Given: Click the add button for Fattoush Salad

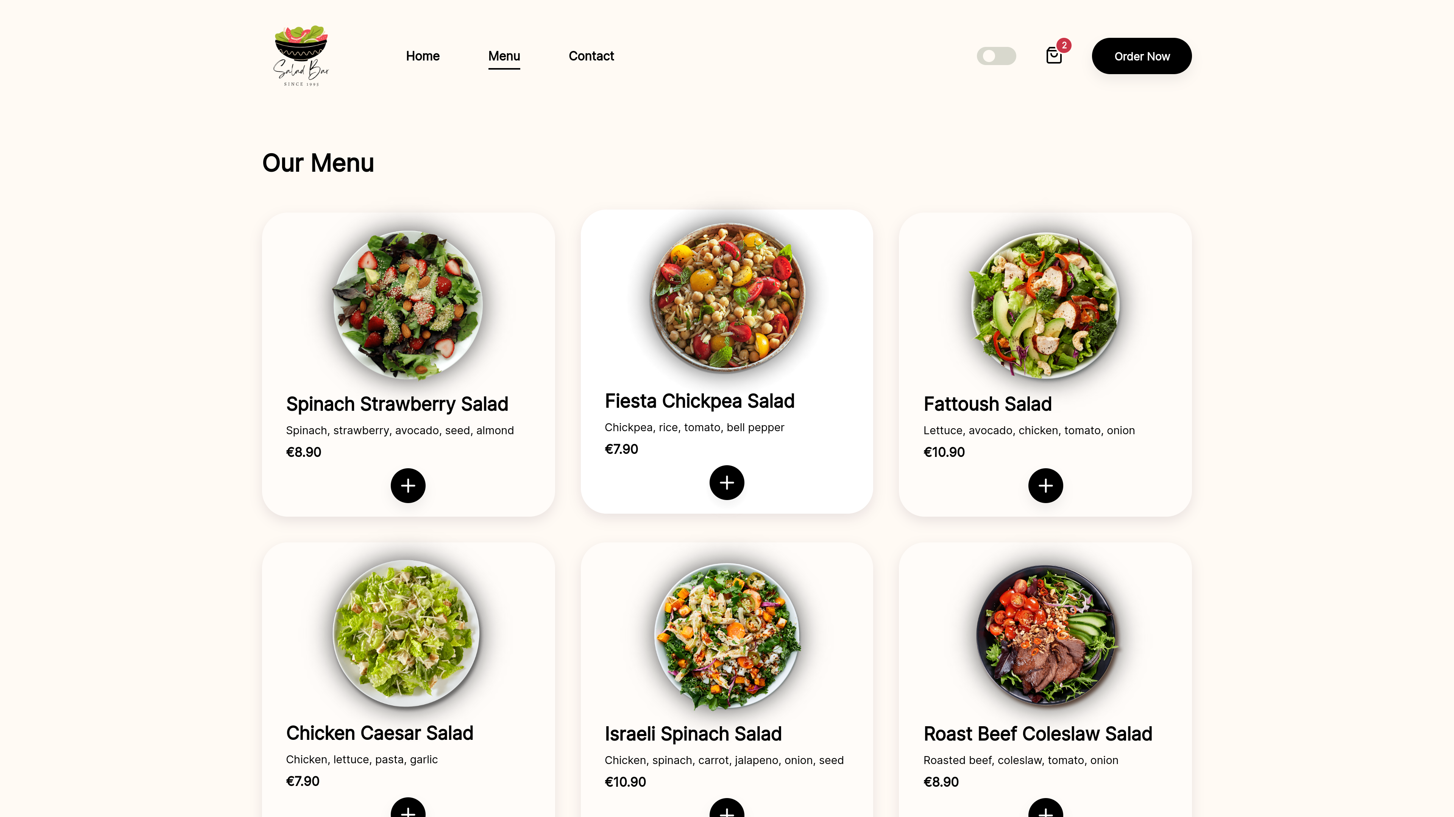Looking at the screenshot, I should 1045,486.
